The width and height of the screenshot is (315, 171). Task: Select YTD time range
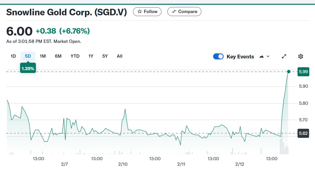(x=75, y=56)
